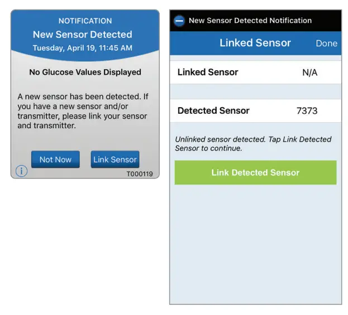348x315 pixels.
Task: Click the empty area below the green button
Action: (255, 245)
